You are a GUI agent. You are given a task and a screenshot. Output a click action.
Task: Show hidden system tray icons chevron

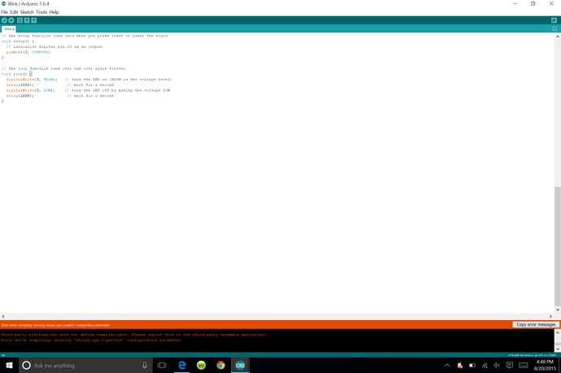pos(447,365)
